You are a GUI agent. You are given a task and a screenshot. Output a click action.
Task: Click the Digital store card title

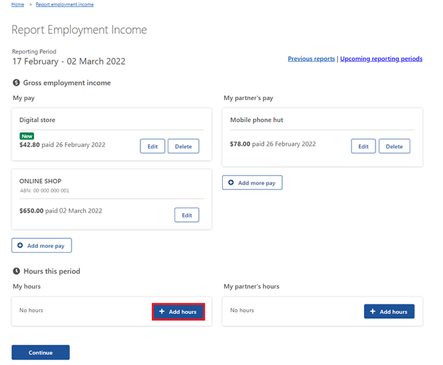point(37,120)
